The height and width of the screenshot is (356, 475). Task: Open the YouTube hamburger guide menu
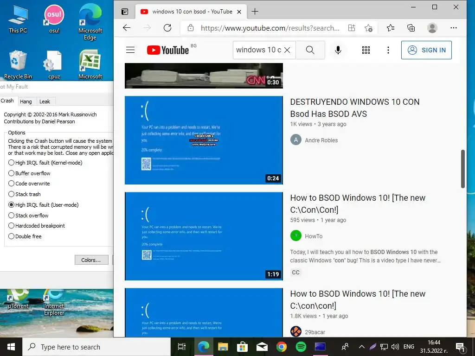click(130, 50)
